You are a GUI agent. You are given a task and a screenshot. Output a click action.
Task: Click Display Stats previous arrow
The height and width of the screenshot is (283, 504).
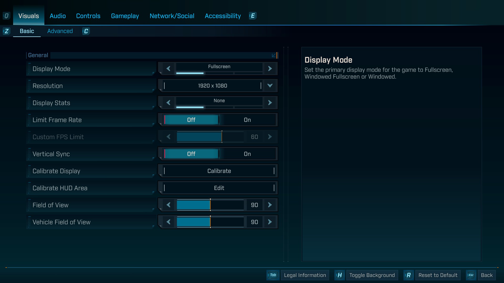click(x=168, y=103)
